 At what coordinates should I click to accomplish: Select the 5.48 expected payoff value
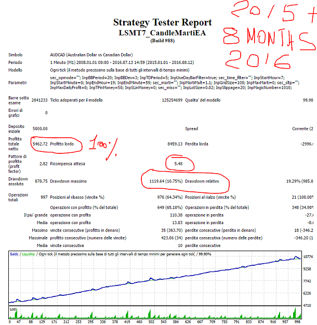[178, 164]
